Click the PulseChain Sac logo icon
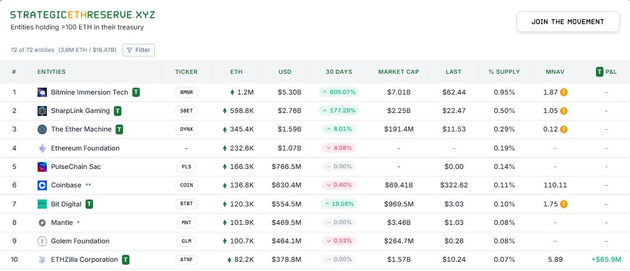This screenshot has width=630, height=271. click(42, 167)
